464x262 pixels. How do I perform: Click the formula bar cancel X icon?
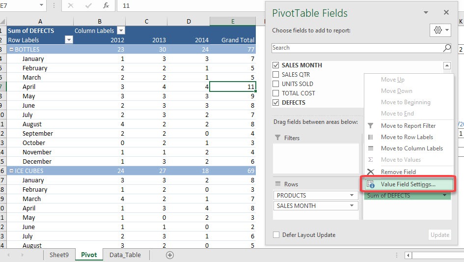(70, 5)
